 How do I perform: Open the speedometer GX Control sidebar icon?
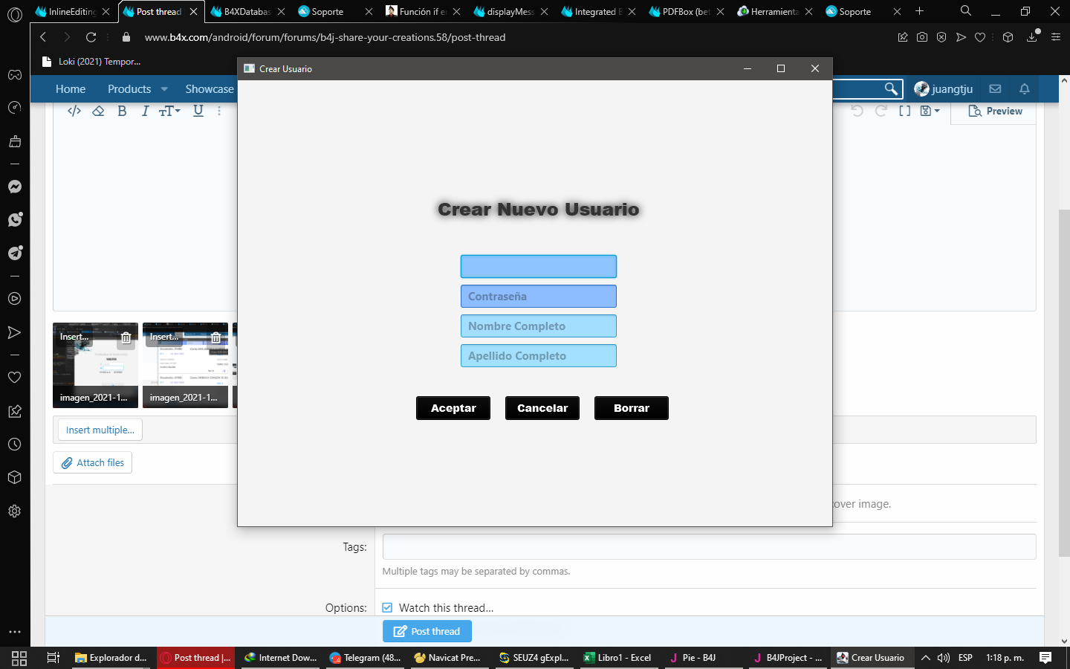[x=15, y=108]
